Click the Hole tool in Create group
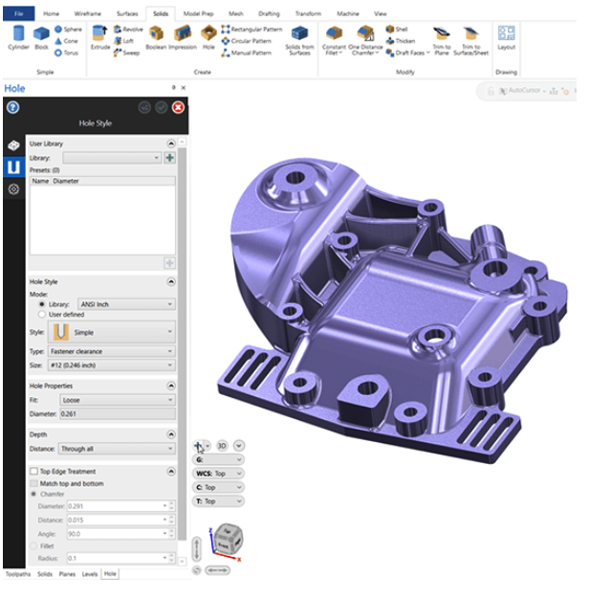The width and height of the screenshot is (589, 599). [208, 36]
